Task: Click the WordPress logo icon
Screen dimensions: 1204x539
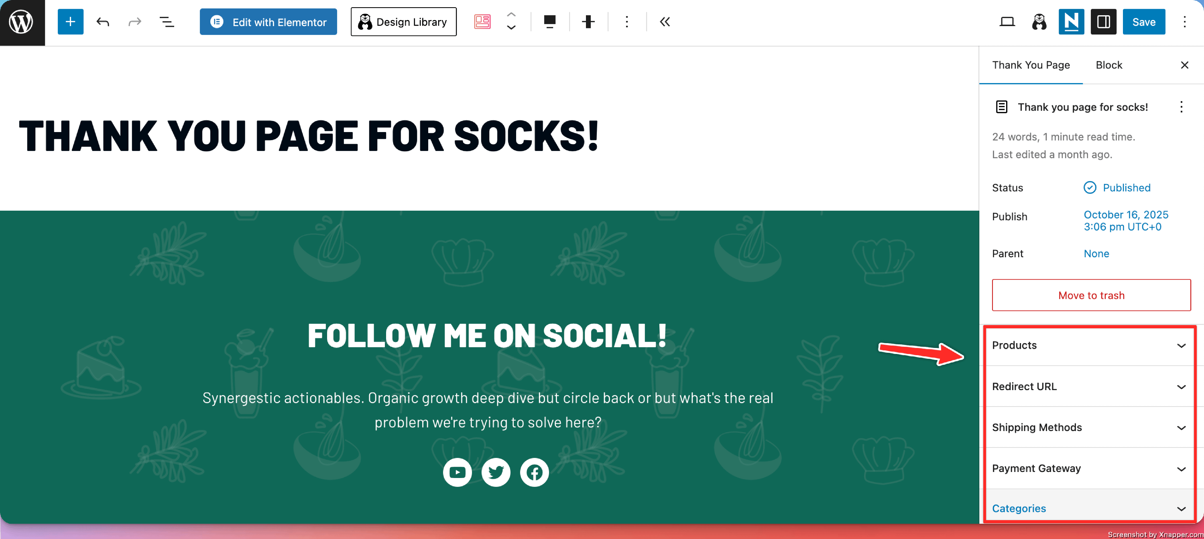Action: point(22,22)
